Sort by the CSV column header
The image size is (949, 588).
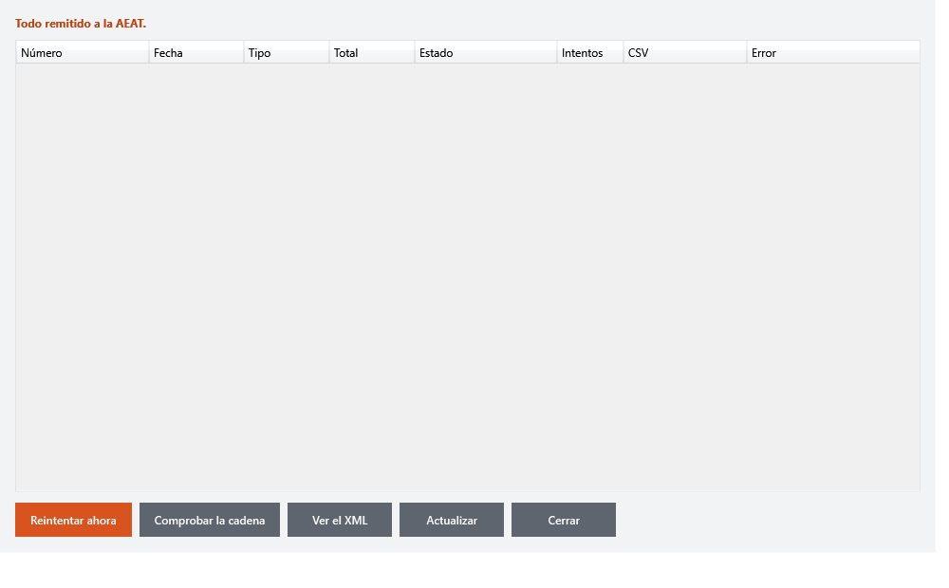pos(685,52)
